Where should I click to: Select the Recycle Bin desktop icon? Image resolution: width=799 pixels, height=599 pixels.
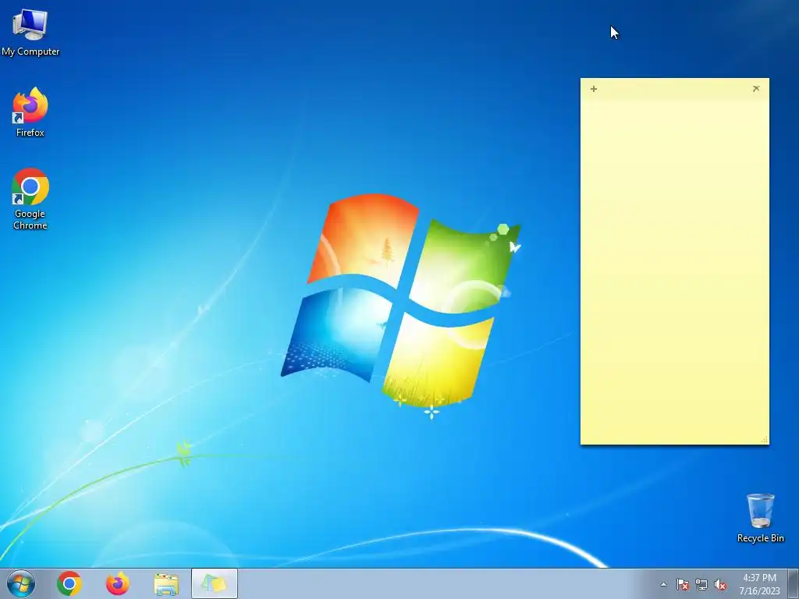click(760, 518)
